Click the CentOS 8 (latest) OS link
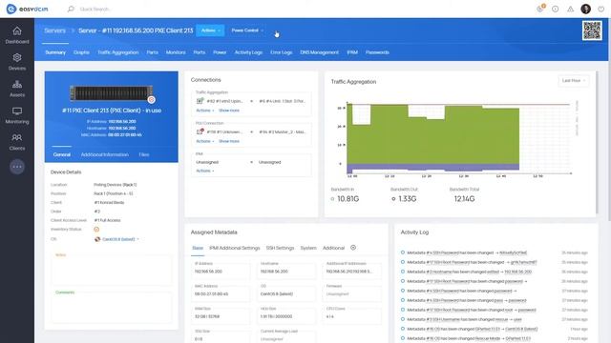Viewport: 611px width, 343px height. point(118,239)
